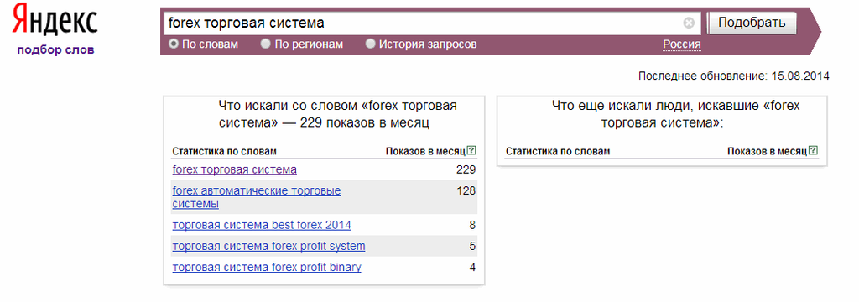Screen dimensions: 859x302
Task: Click the right Показов в месяц header
Action: point(768,151)
